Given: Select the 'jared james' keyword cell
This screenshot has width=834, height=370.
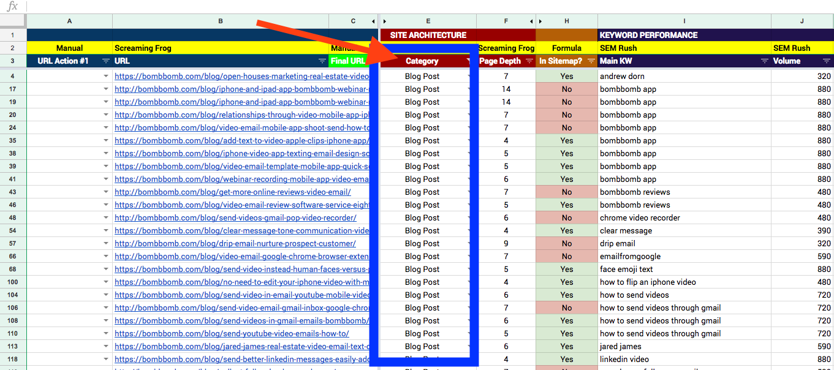Looking at the screenshot, I should (684, 347).
